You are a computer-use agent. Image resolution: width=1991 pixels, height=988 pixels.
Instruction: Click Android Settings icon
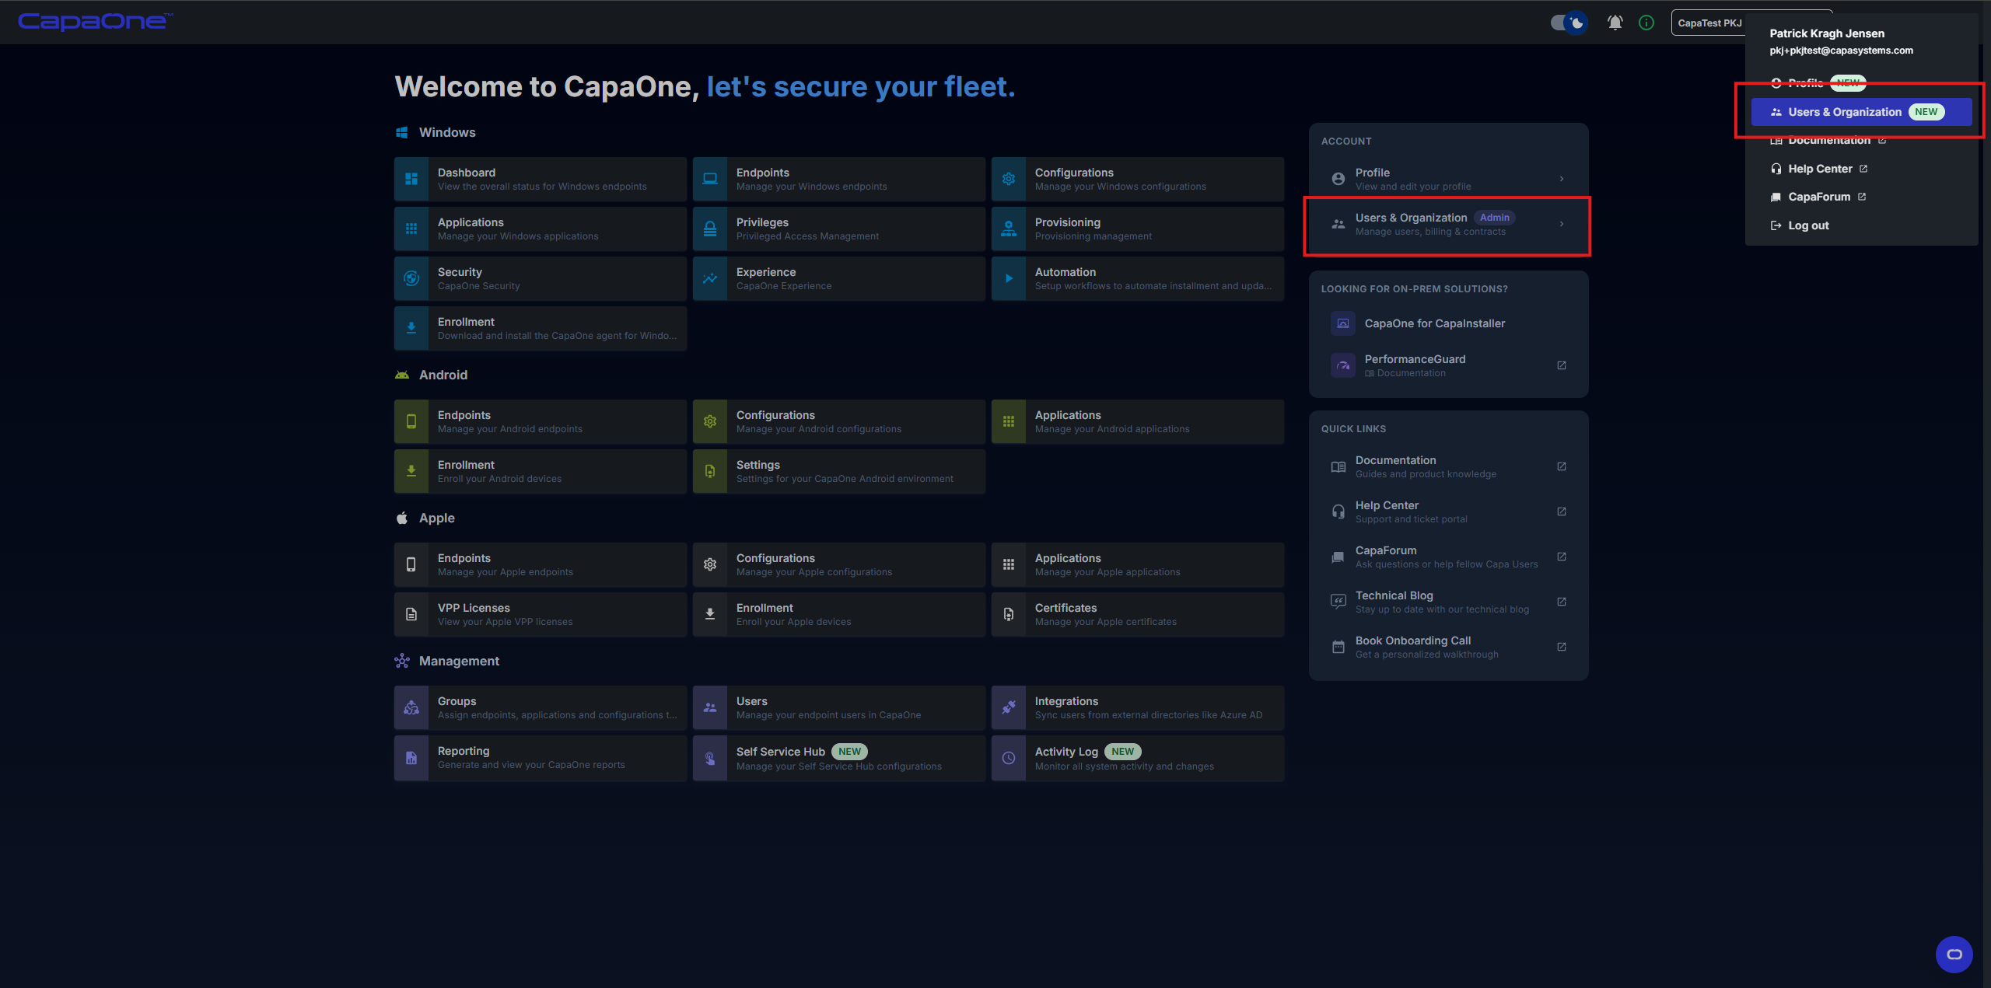(x=710, y=471)
